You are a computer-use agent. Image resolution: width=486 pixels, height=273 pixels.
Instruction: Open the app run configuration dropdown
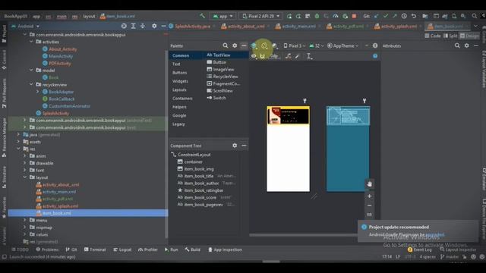[x=222, y=16]
